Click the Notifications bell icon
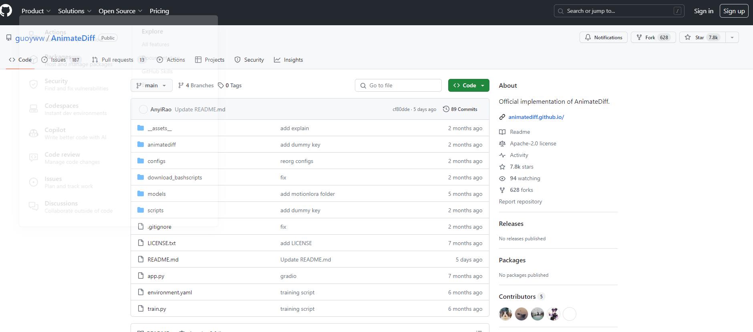Image resolution: width=753 pixels, height=332 pixels. 588,37
